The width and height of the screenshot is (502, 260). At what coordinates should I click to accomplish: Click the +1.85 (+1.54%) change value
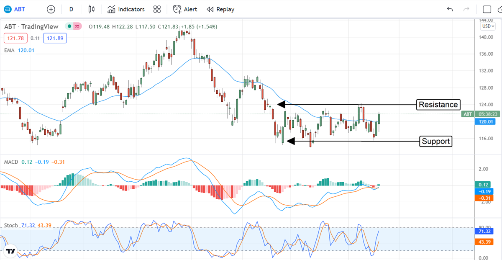(200, 26)
